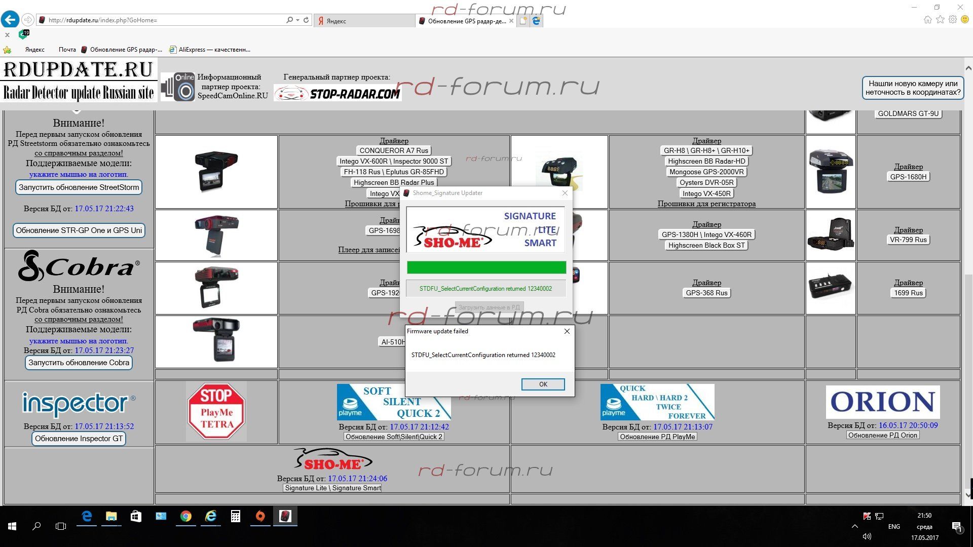Open the volume icon in system tray

pyautogui.click(x=867, y=537)
